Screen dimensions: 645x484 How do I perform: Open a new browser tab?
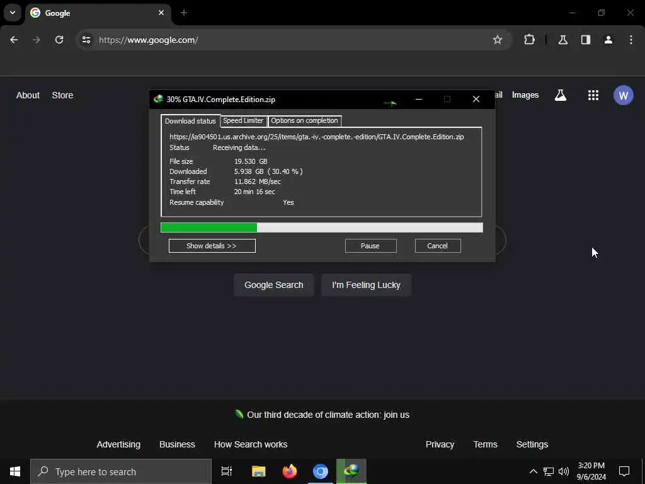[x=184, y=13]
